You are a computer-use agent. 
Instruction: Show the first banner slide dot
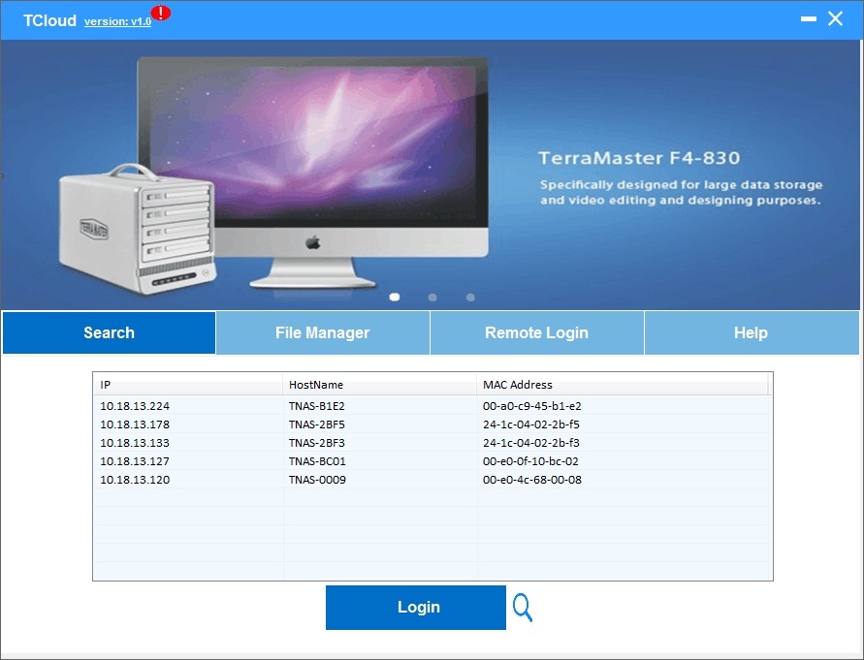(395, 297)
